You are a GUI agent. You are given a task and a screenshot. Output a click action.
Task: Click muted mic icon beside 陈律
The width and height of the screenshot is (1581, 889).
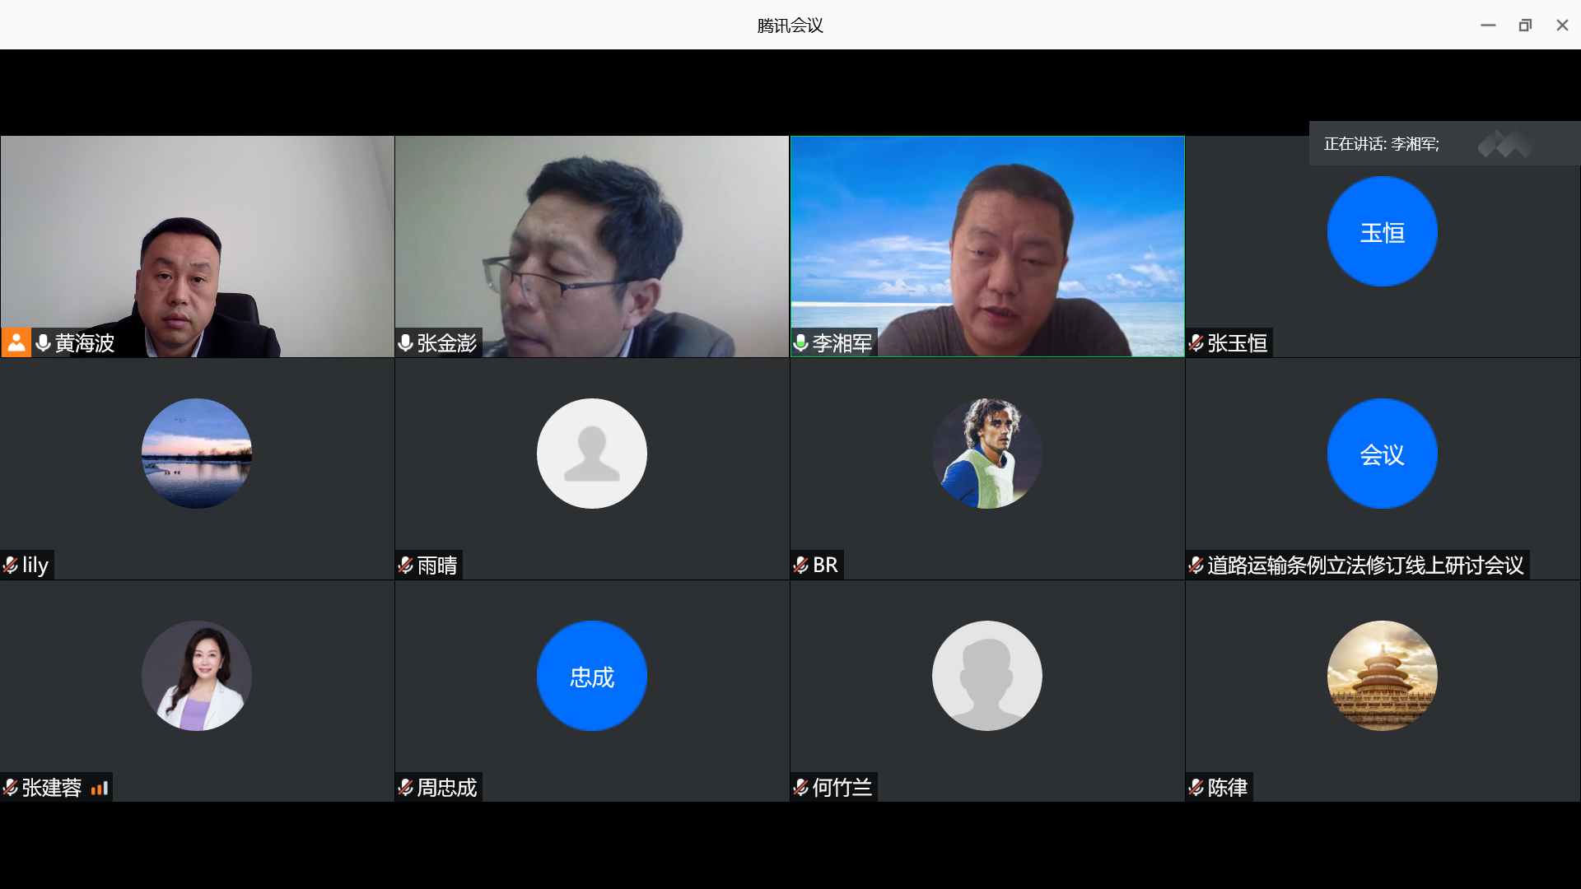point(1196,788)
